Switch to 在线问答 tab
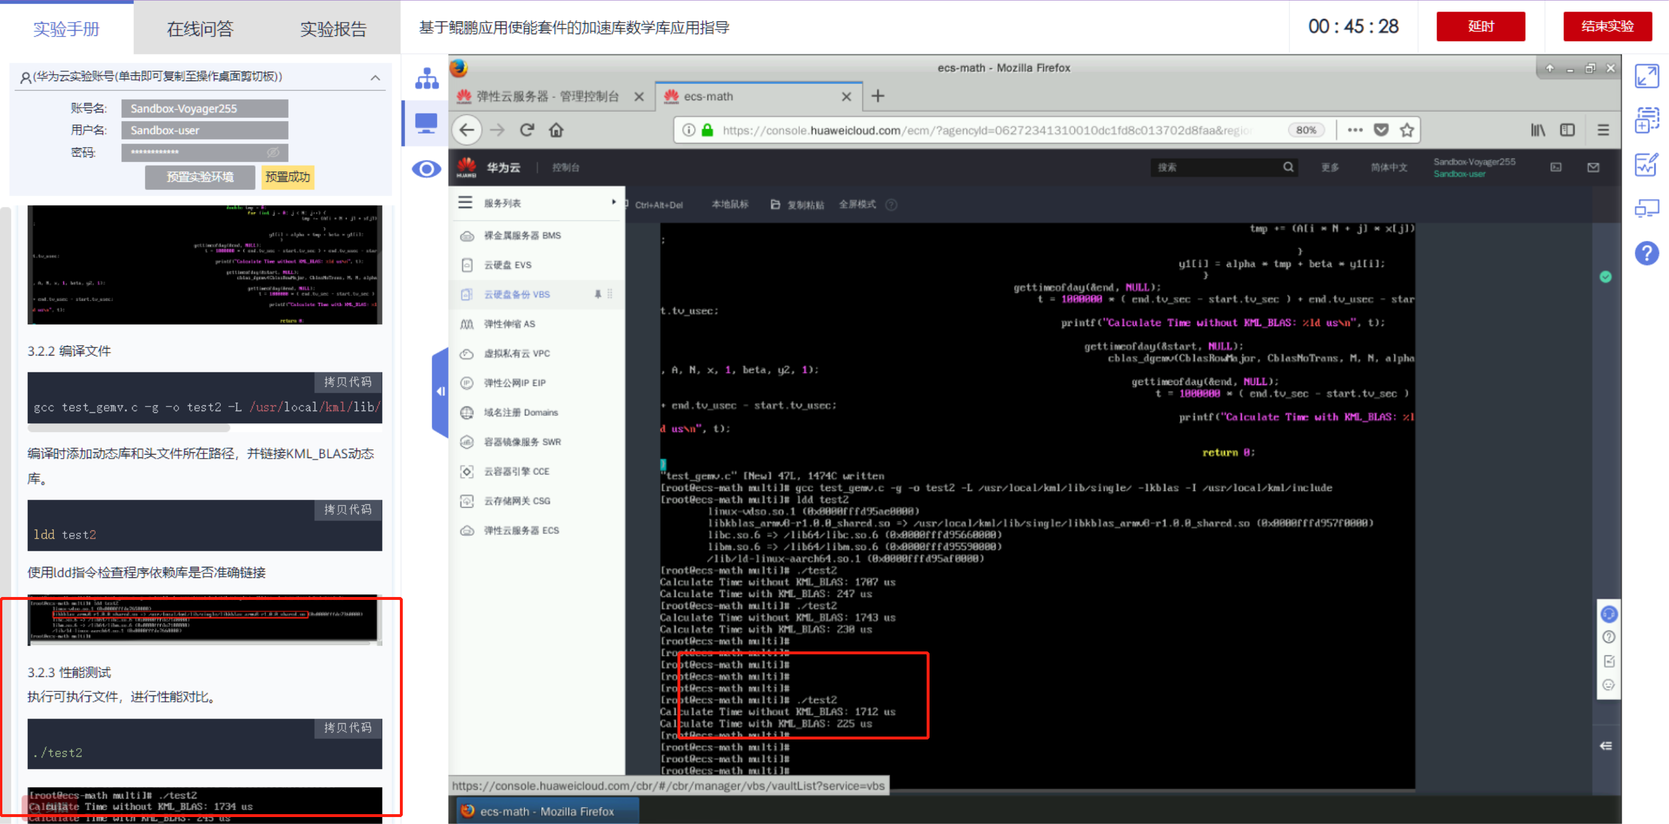Image resolution: width=1669 pixels, height=824 pixels. click(x=199, y=28)
